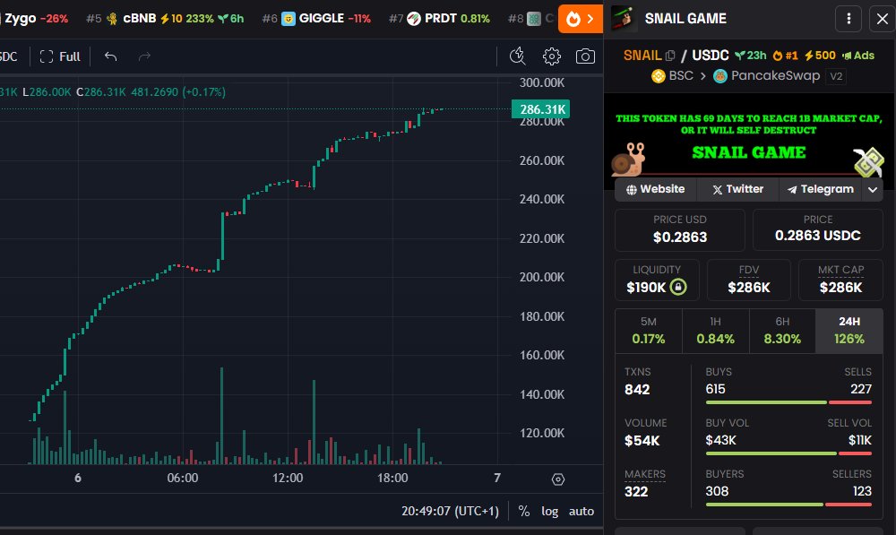
Task: Click the Ads badge
Action: (x=858, y=56)
